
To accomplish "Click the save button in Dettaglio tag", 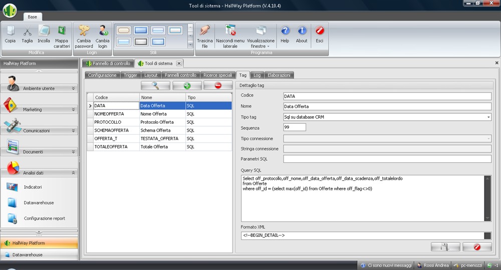I will point(445,246).
